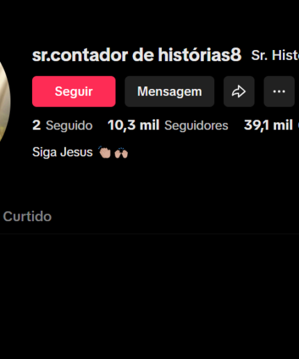Click the empty video area below the tabs
299x359 pixels.
coord(149,297)
